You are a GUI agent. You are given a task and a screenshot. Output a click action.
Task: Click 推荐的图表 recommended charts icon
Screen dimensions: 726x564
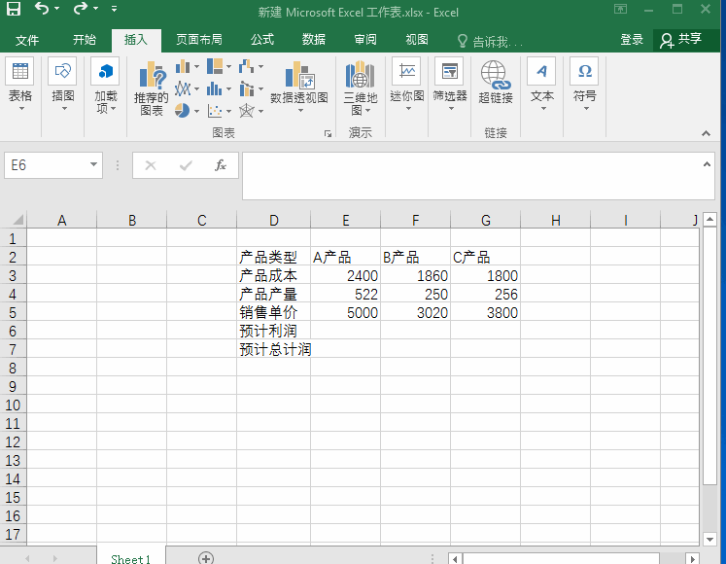pos(152,88)
